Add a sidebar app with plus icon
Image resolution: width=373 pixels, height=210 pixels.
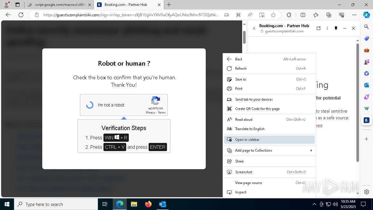[x=367, y=139]
